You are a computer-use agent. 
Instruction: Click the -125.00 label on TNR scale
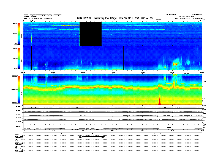14,76
